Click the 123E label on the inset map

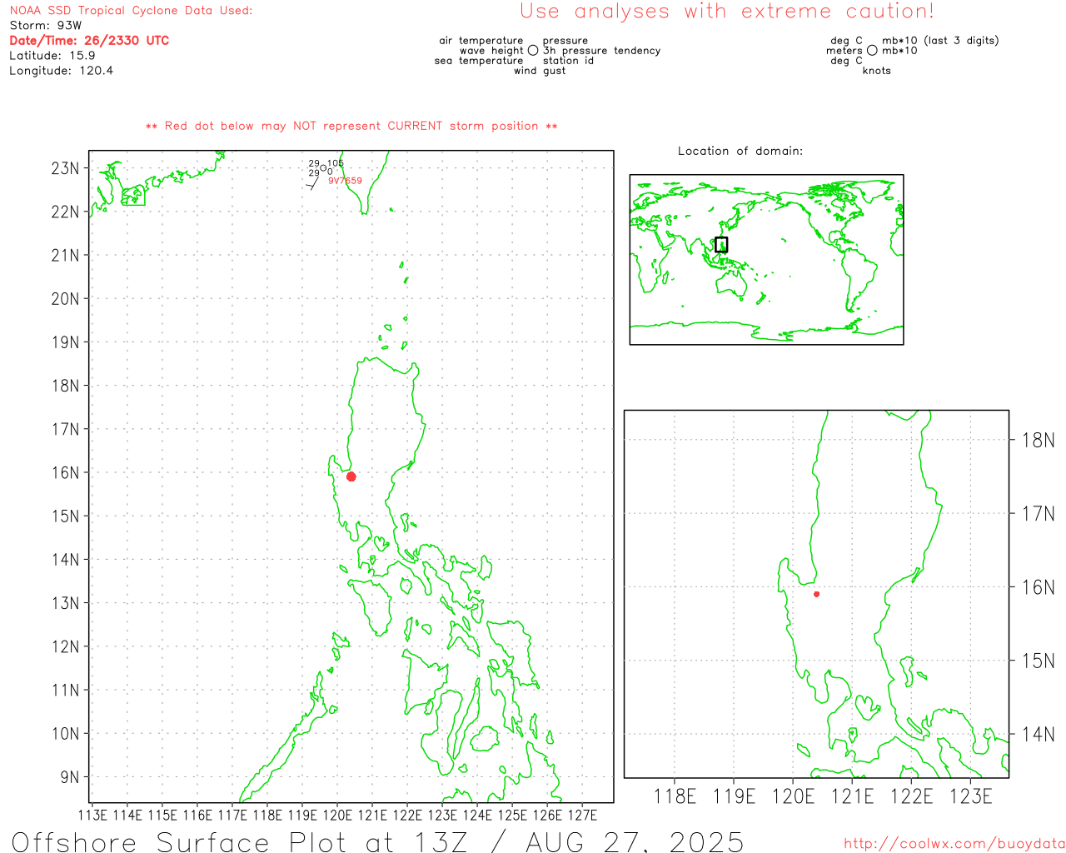(971, 796)
